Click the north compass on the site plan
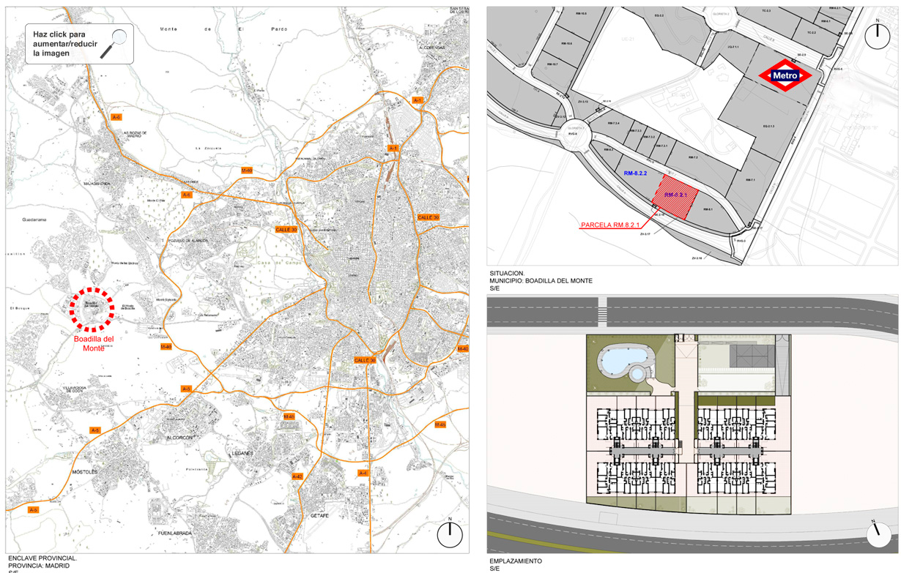The width and height of the screenshot is (901, 573). click(878, 534)
